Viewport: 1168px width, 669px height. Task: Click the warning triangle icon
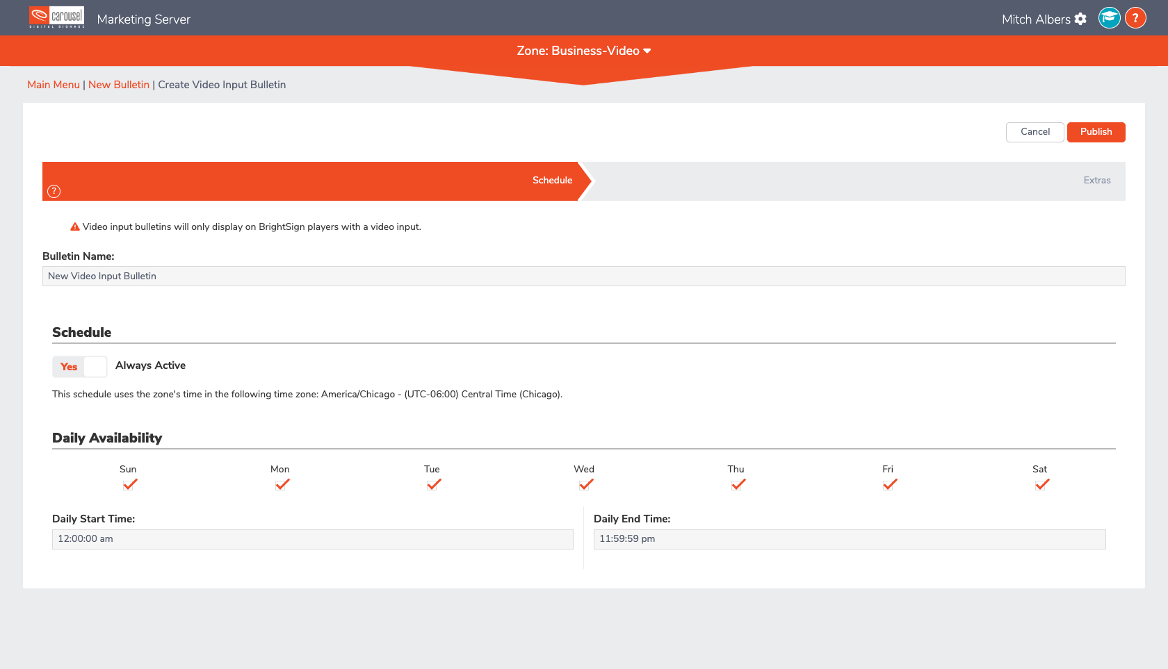tap(75, 227)
